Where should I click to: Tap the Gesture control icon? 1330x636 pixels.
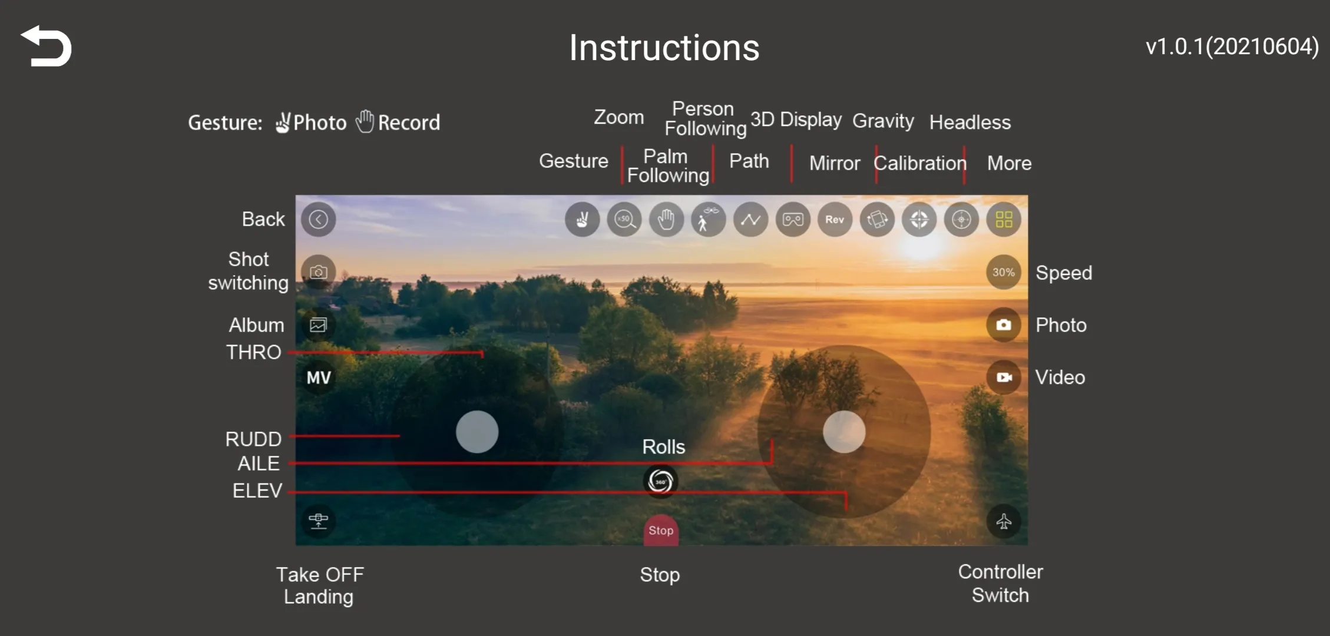[x=581, y=219]
